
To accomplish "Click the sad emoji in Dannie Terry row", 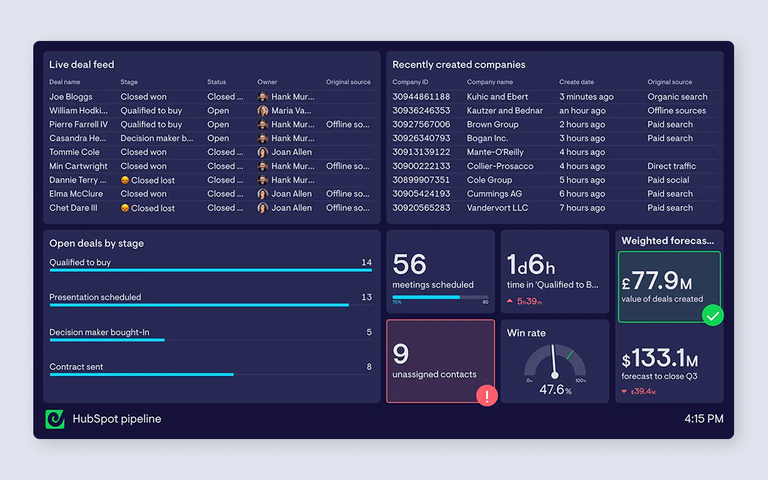I will pyautogui.click(x=125, y=180).
